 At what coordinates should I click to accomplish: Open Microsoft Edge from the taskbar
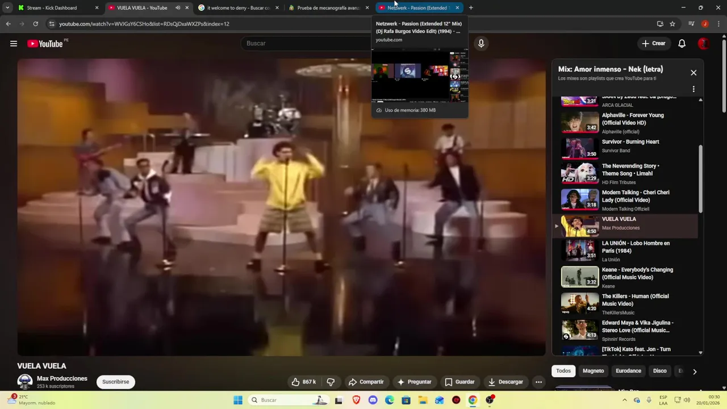point(389,400)
